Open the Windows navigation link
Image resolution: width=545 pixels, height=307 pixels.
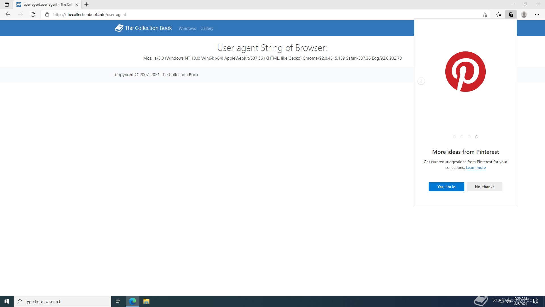click(x=187, y=28)
